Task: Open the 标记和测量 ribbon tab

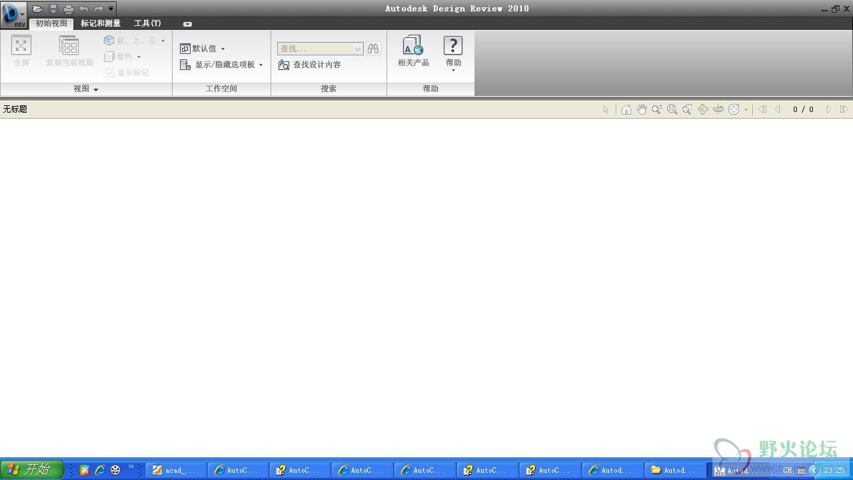Action: (x=101, y=23)
